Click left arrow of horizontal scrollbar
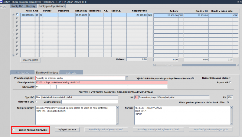The width and height of the screenshot is (242, 137). [x=155, y=65]
